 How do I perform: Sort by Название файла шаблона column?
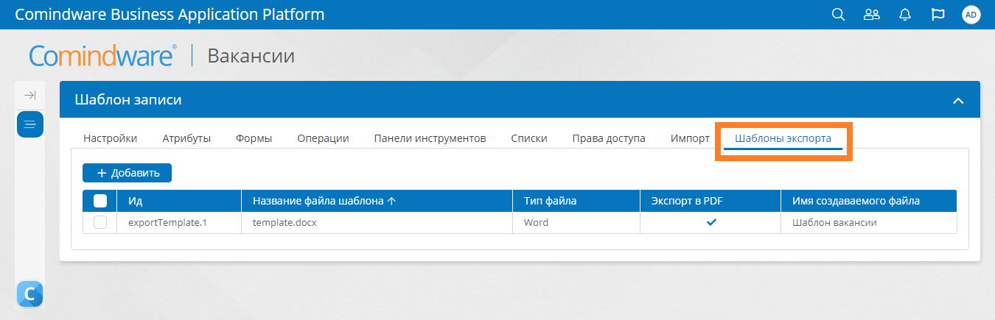pyautogui.click(x=377, y=201)
